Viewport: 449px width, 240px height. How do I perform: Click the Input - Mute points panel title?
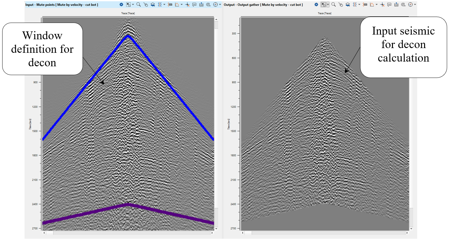tap(62, 5)
